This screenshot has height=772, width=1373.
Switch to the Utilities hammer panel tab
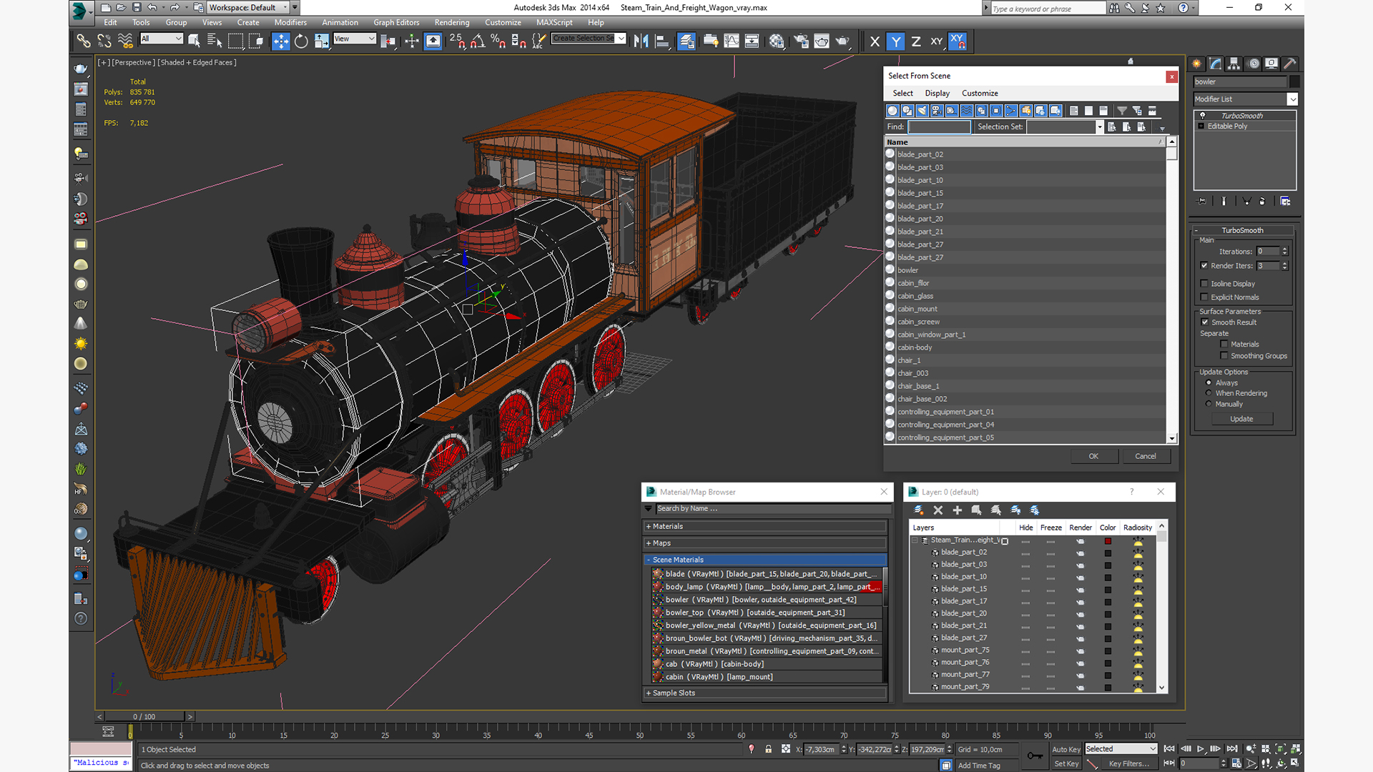[1290, 64]
